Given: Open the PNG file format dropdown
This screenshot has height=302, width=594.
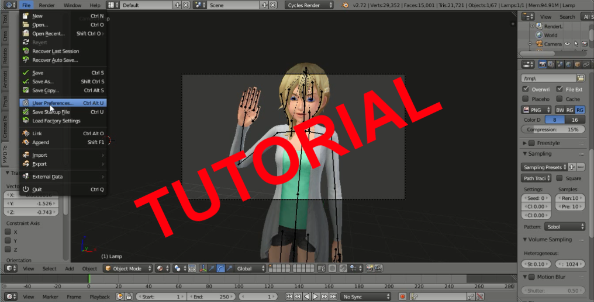Looking at the screenshot, I should pyautogui.click(x=537, y=110).
